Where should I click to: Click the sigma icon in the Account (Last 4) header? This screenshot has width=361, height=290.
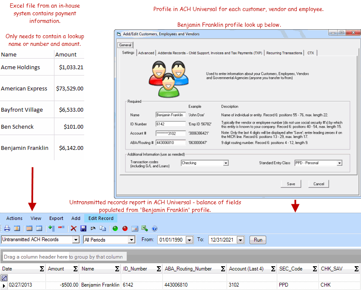[273, 269]
